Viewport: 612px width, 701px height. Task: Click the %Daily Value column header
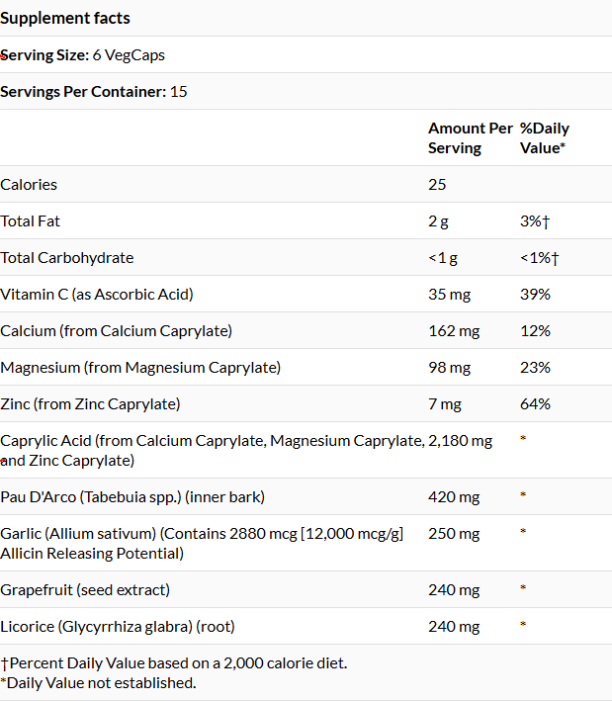coord(545,138)
